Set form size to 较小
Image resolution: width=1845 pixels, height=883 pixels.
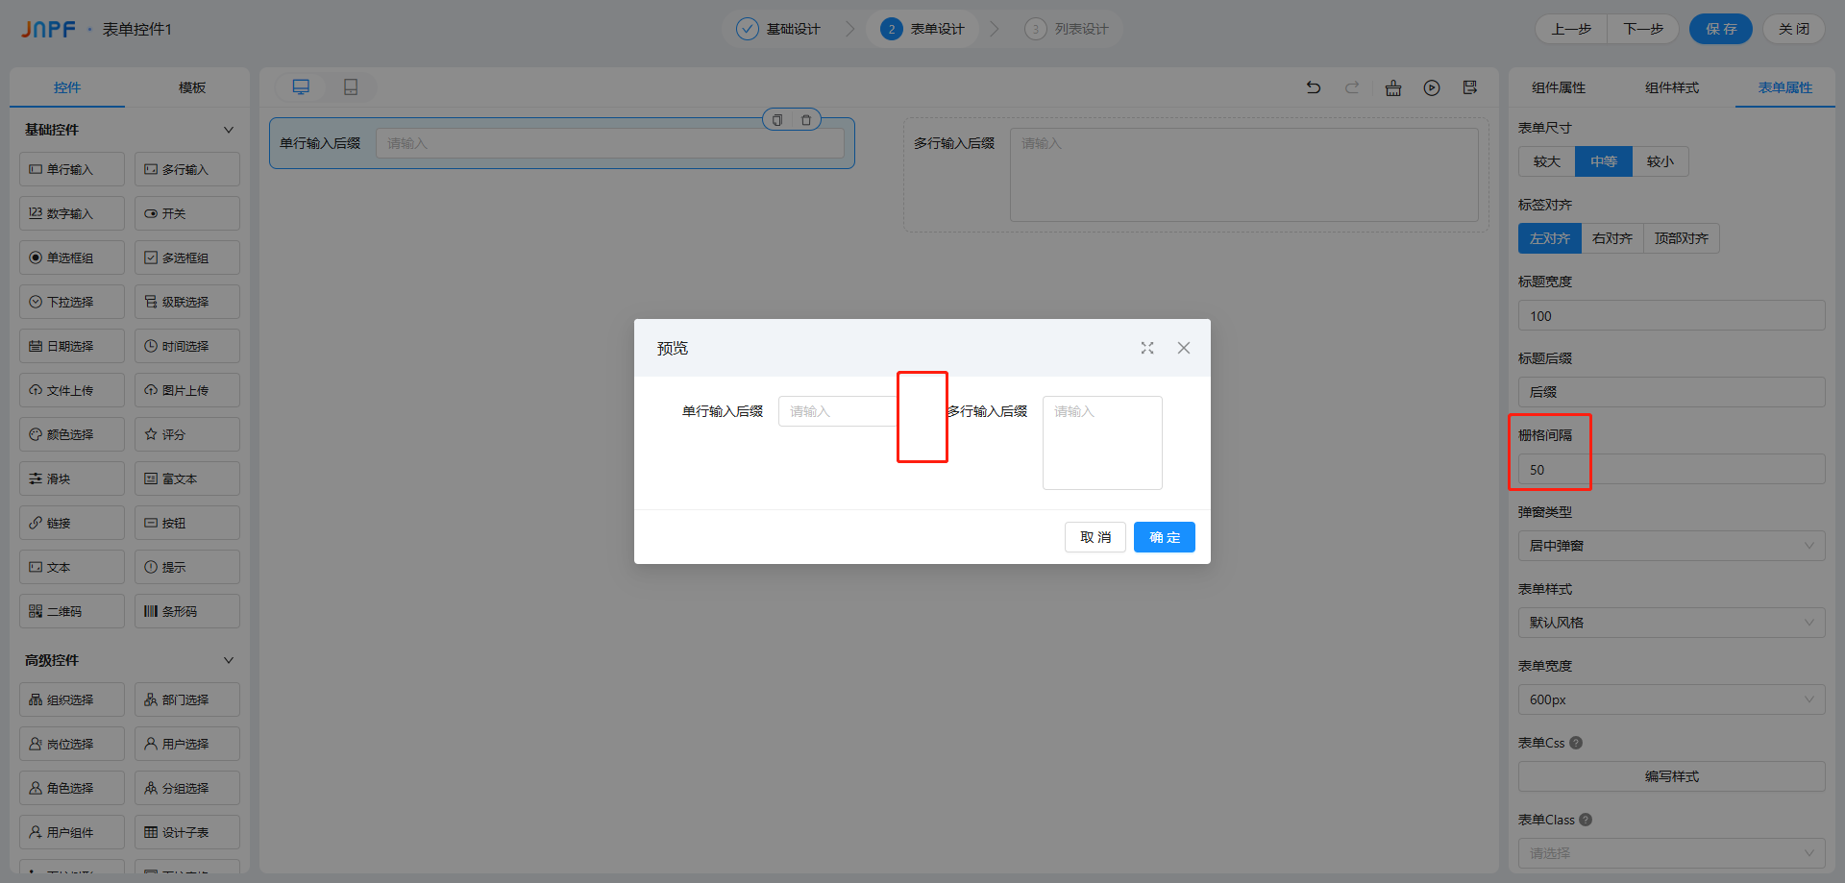click(1660, 161)
